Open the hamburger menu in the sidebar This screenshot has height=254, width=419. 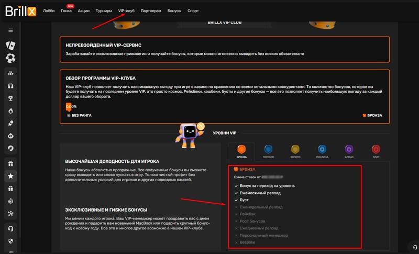pyautogui.click(x=10, y=30)
